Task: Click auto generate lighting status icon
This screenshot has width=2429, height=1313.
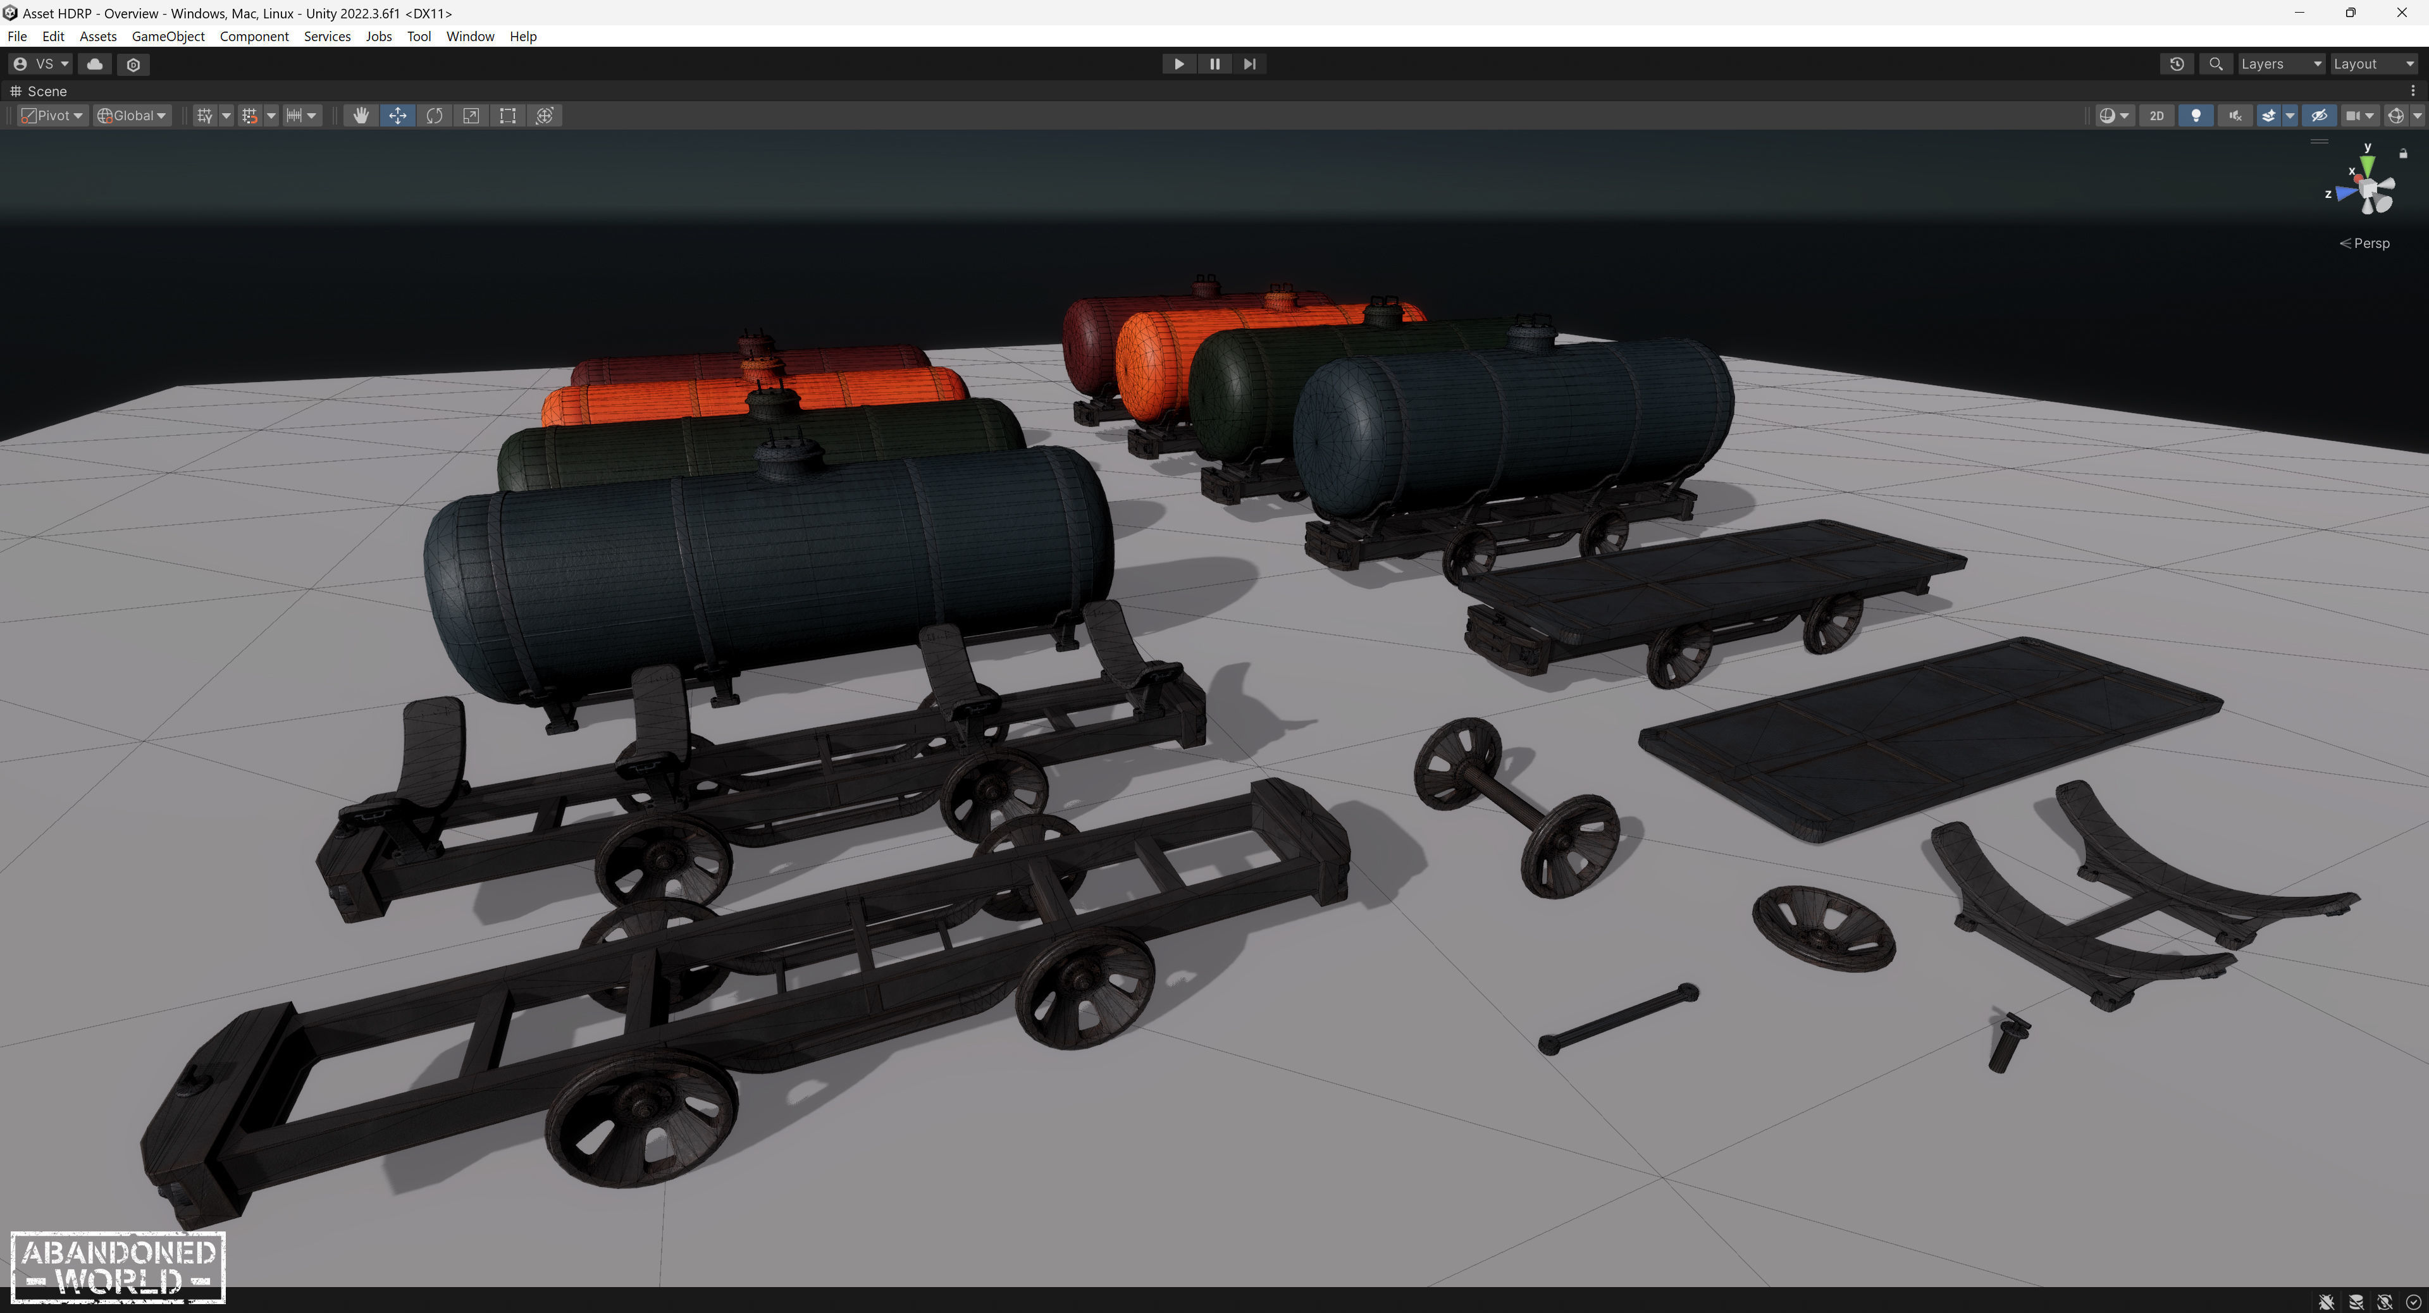Action: pos(2385,1302)
